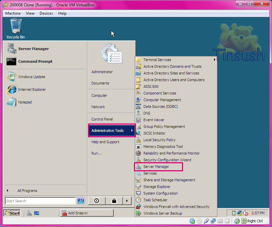This screenshot has width=272, height=227.
Task: Open Data Sources (ODBC) icon
Action: point(138,106)
